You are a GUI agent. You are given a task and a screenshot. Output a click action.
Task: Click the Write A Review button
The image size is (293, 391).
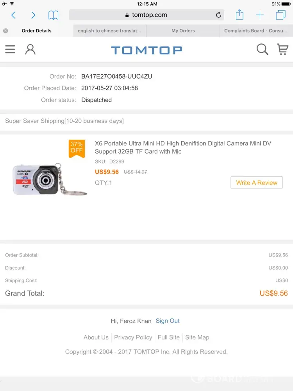[257, 183]
